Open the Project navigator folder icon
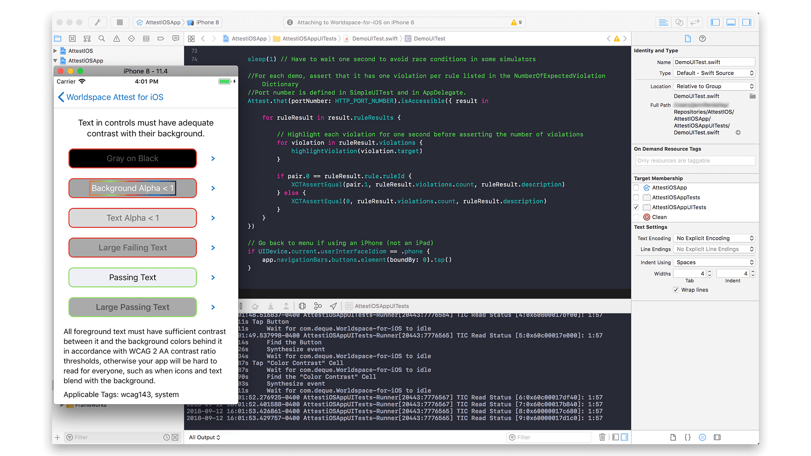This screenshot has height=456, width=811. click(58, 38)
